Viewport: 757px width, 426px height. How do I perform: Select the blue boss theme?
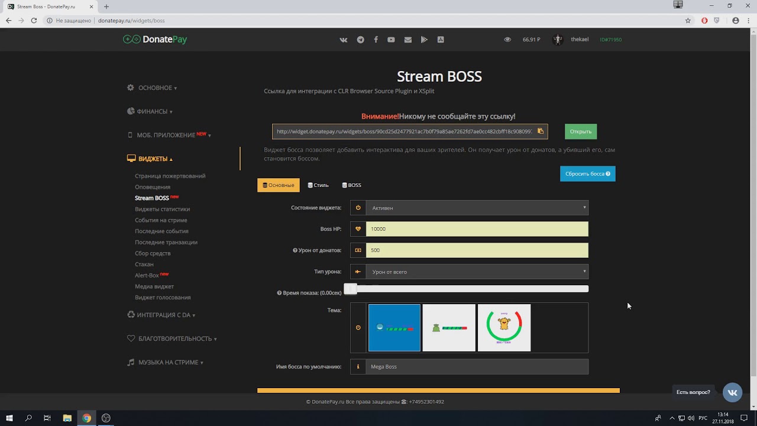click(x=394, y=328)
